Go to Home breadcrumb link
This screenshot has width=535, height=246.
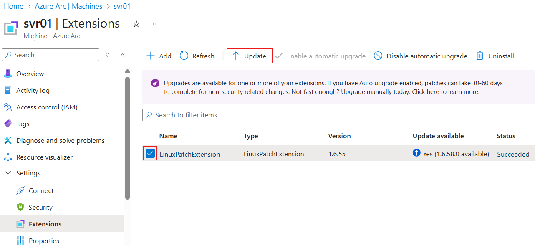[x=13, y=6]
